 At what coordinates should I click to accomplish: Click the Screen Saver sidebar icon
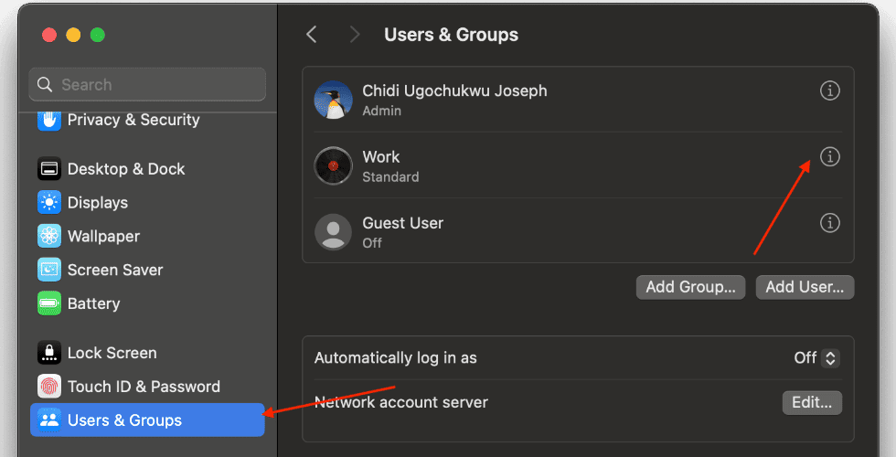49,270
